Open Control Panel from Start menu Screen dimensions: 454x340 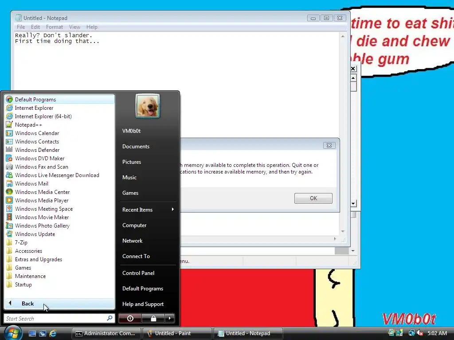[x=148, y=273]
